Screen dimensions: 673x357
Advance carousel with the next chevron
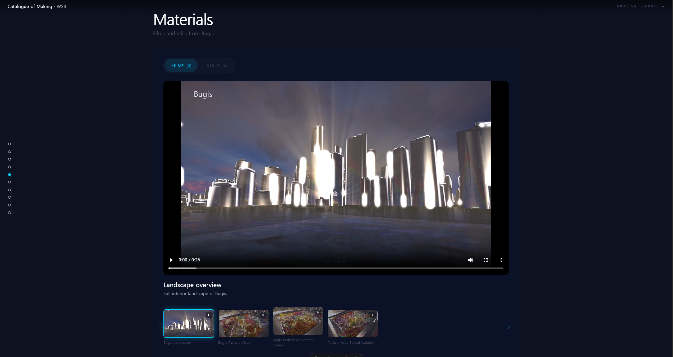(x=509, y=327)
